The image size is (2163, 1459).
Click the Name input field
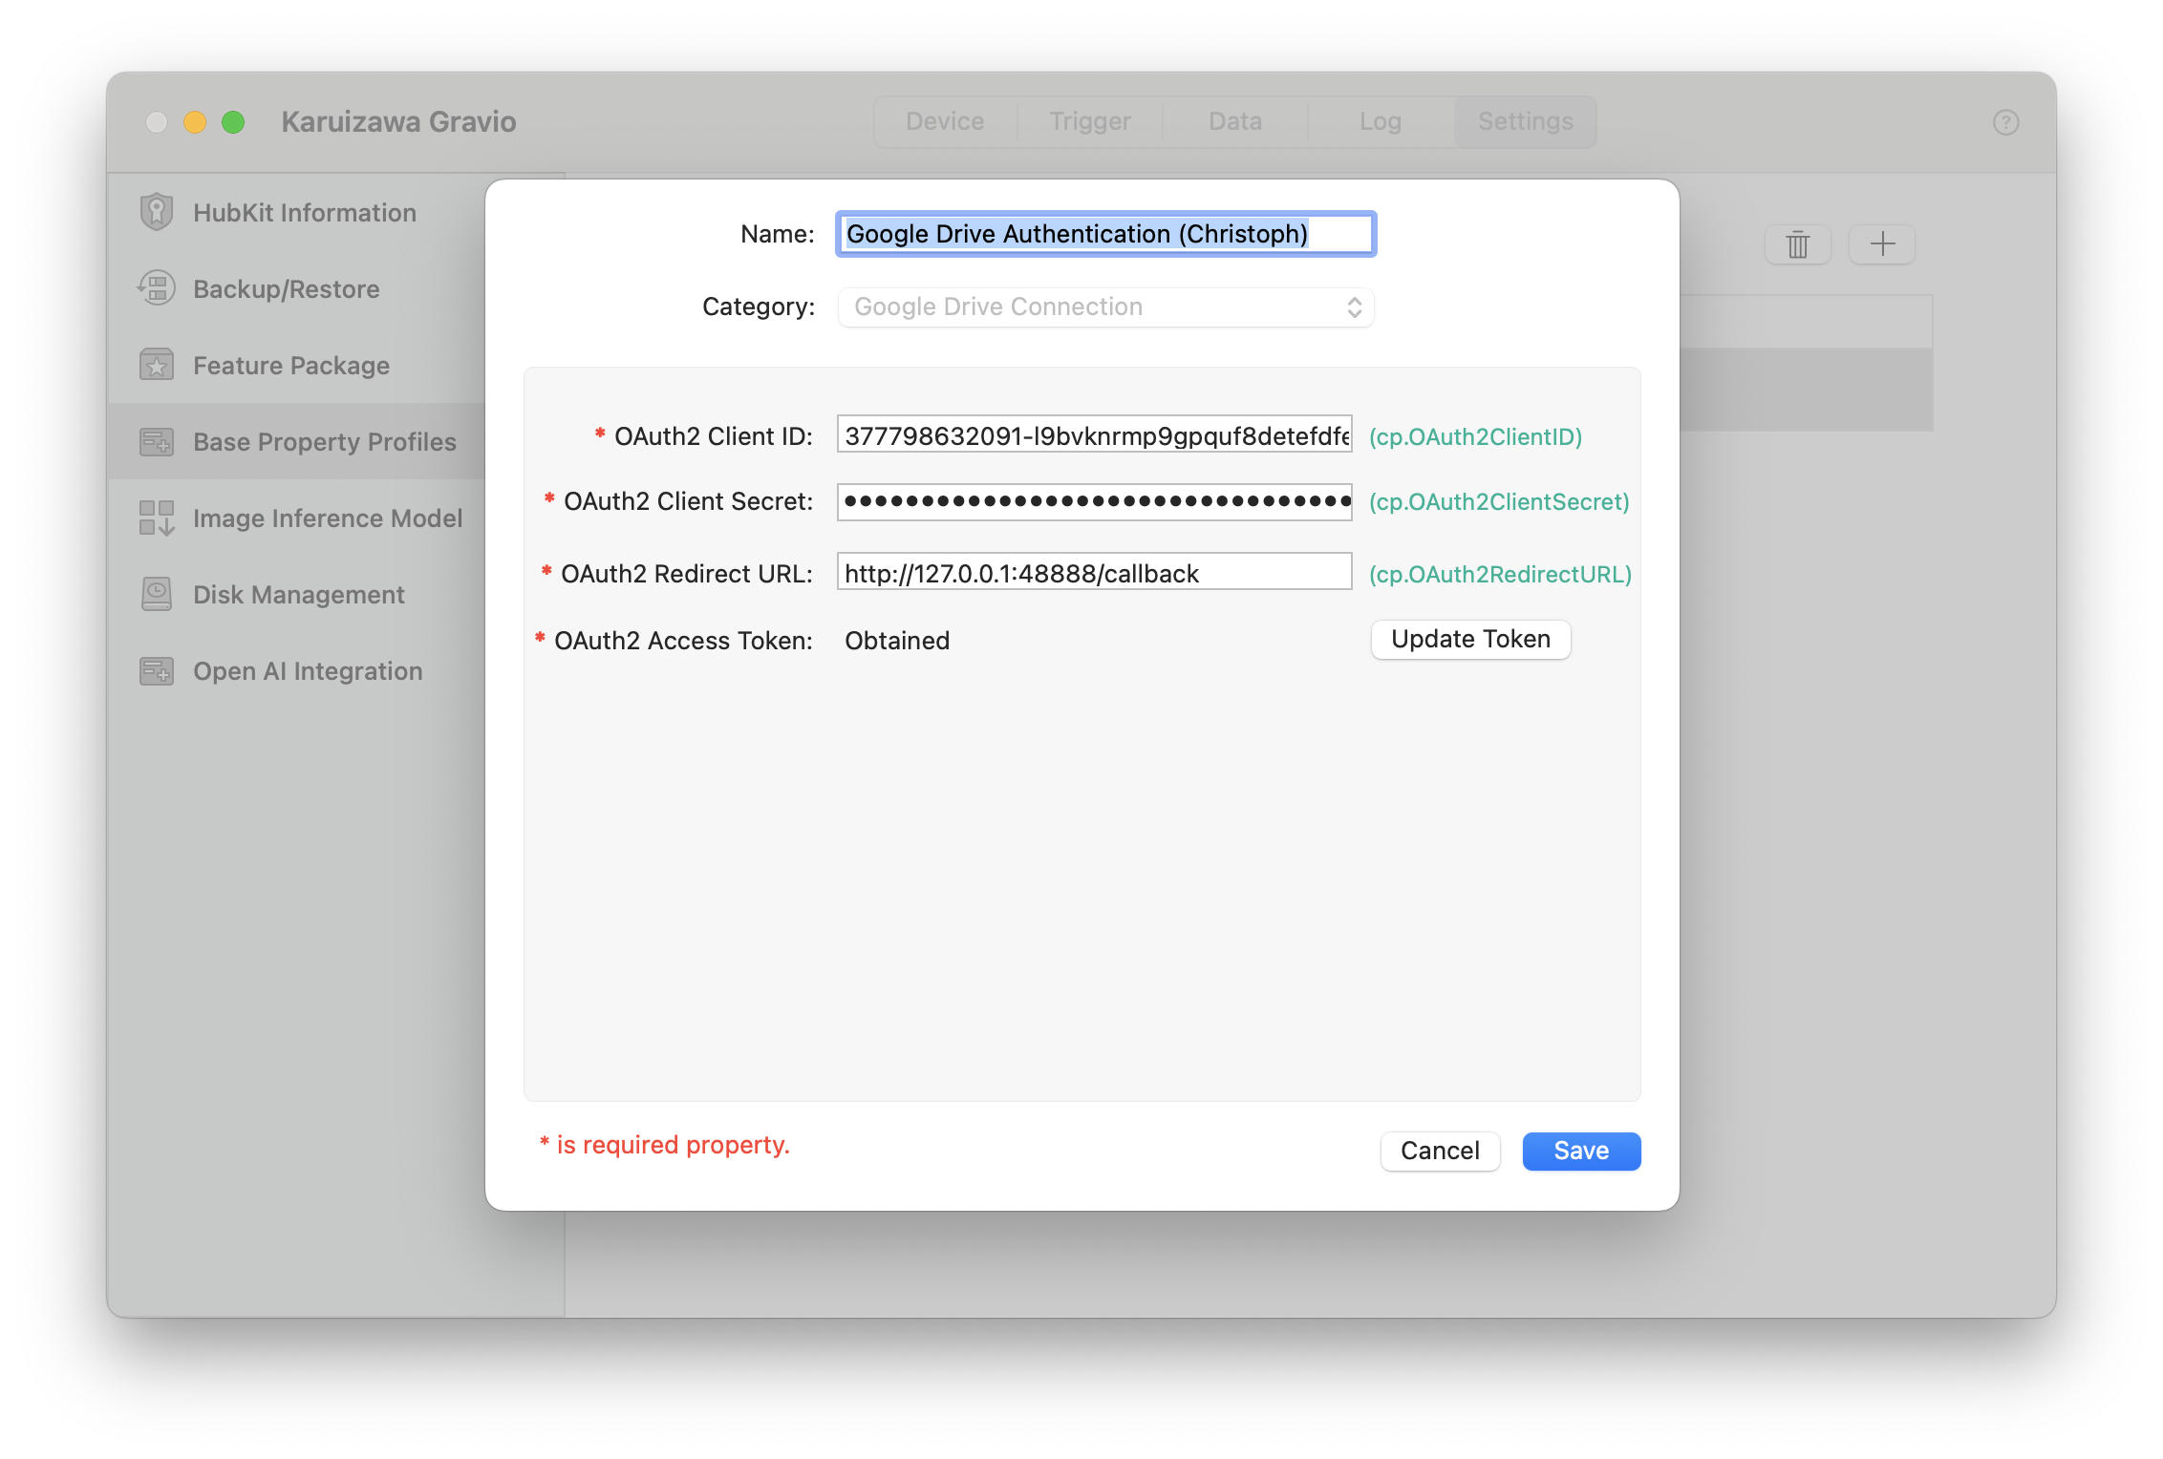[x=1106, y=235]
